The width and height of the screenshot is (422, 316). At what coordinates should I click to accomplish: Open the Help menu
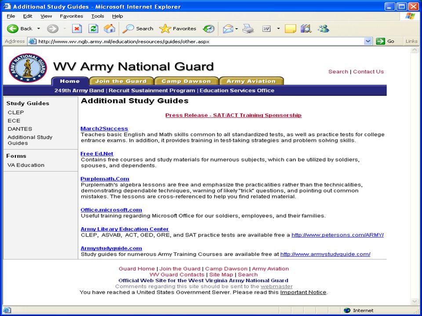[117, 16]
